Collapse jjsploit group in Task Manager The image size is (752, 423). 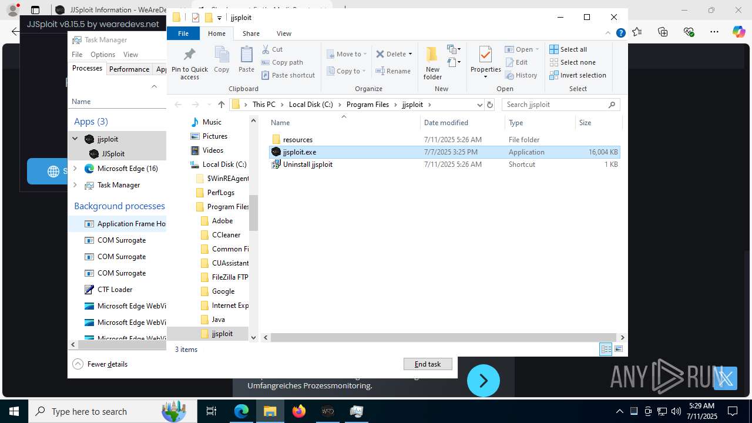coord(75,139)
